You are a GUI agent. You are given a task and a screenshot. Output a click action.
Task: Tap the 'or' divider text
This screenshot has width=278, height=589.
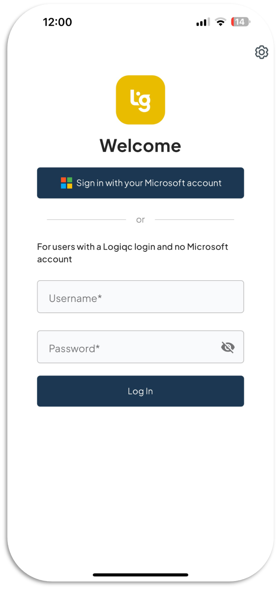[140, 219]
